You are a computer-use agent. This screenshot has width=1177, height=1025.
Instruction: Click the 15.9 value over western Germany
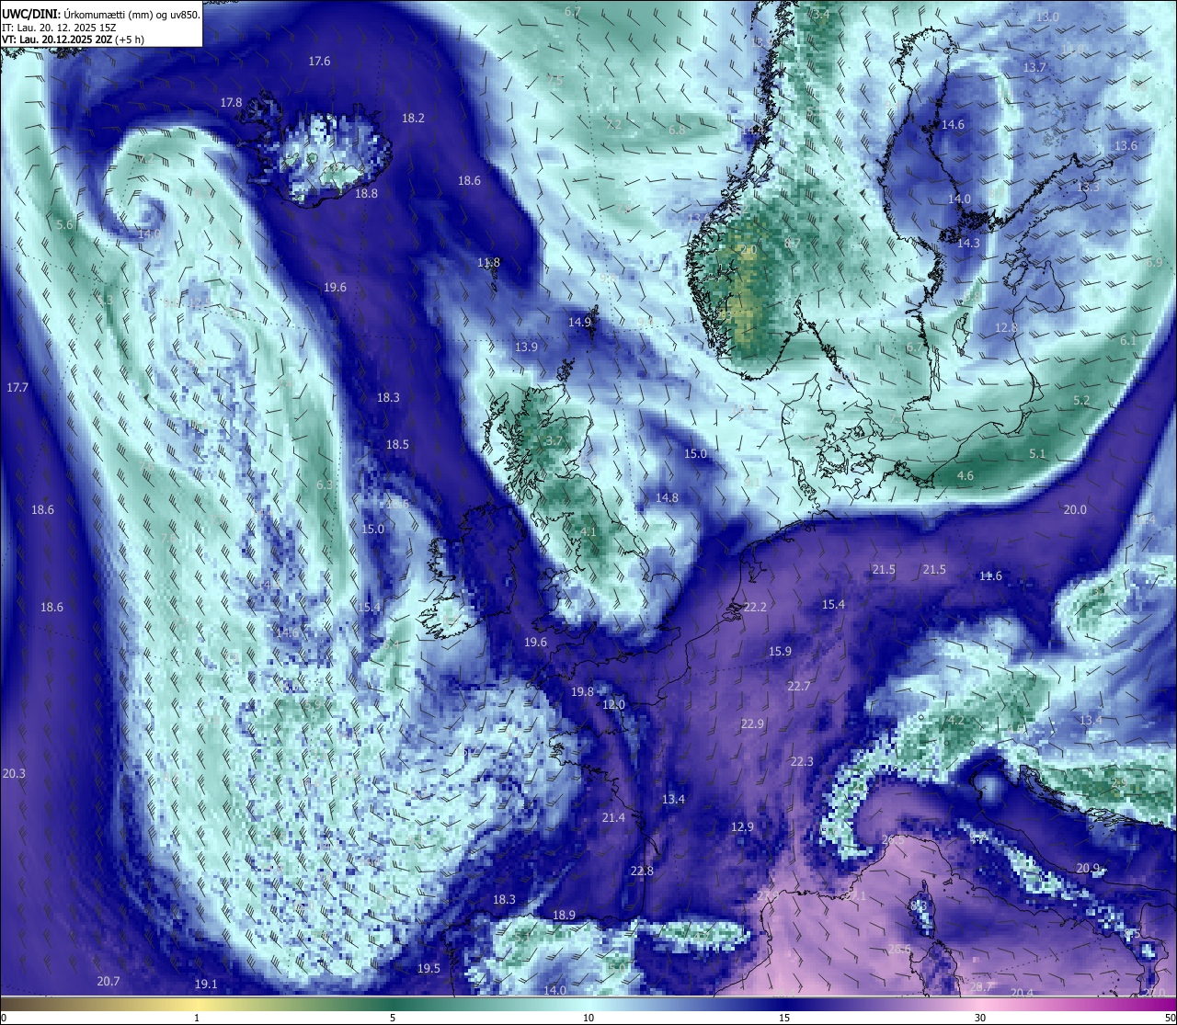click(x=780, y=652)
